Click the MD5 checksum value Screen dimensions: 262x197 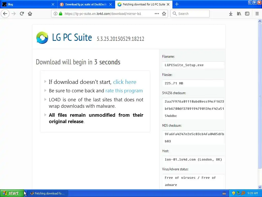click(194, 137)
